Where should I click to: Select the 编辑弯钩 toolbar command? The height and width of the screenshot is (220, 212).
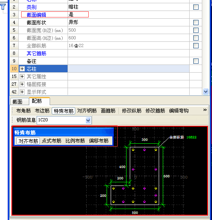pyautogui.click(x=179, y=111)
